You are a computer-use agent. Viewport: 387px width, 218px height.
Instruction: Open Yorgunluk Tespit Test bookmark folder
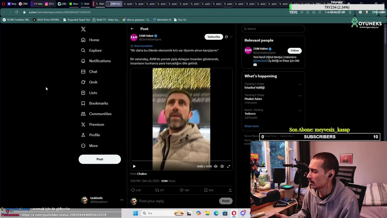tap(76, 20)
